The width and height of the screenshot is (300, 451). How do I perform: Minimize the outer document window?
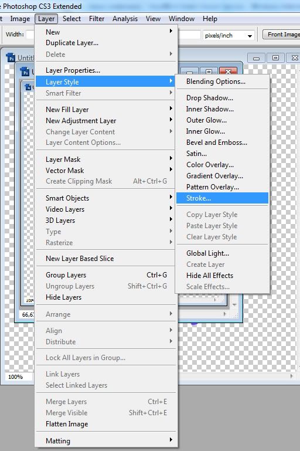point(256,58)
